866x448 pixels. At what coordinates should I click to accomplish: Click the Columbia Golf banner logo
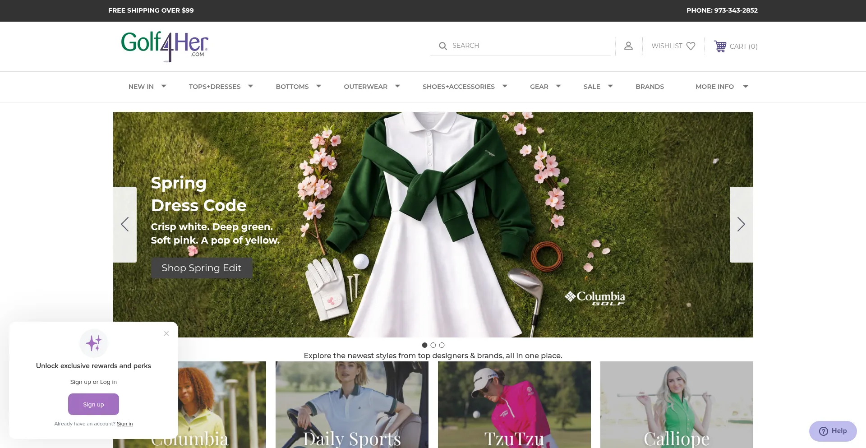click(595, 298)
